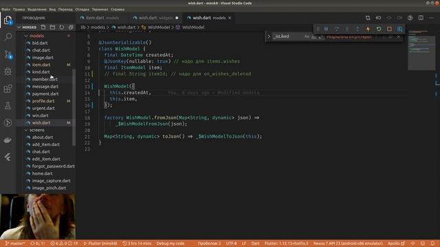
Task: Open the widget inspector in debug toolbar
Action: (x=399, y=29)
